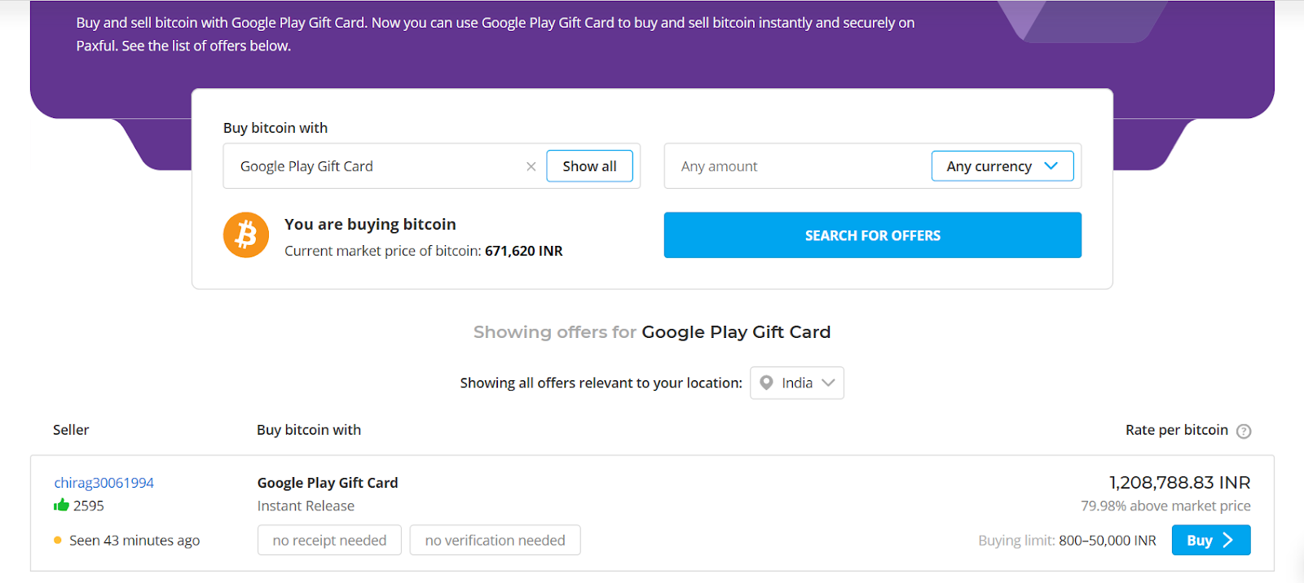The width and height of the screenshot is (1304, 583).
Task: Select the no verification needed tag
Action: [495, 540]
